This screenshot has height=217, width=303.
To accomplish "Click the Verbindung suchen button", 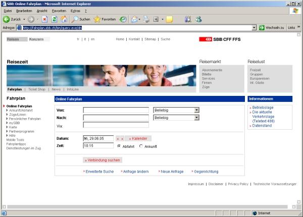I will (103, 160).
